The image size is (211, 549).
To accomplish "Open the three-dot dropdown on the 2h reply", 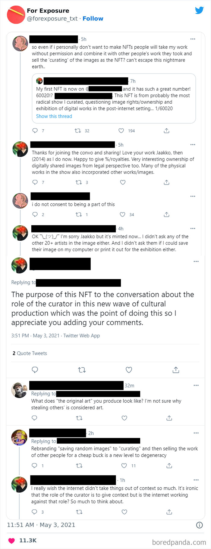I will coord(196,433).
